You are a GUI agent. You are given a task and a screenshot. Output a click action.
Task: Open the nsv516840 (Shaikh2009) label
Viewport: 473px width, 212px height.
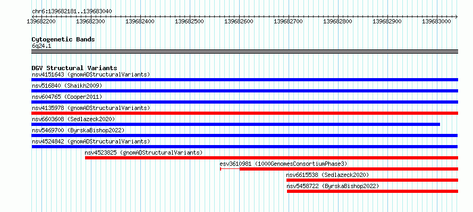[67, 86]
